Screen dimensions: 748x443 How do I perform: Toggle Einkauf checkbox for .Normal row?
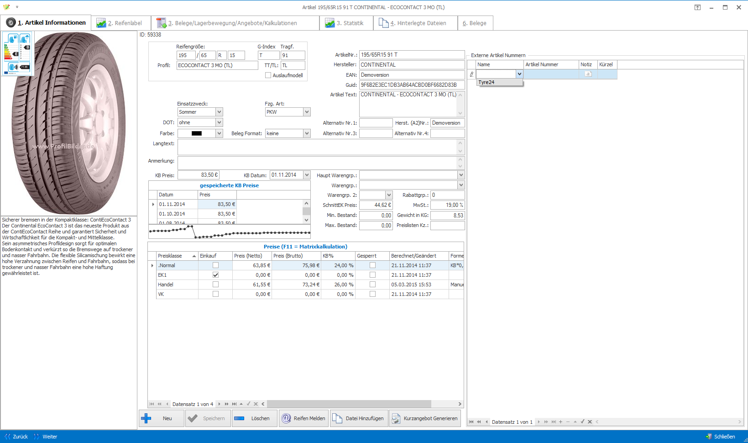point(215,265)
